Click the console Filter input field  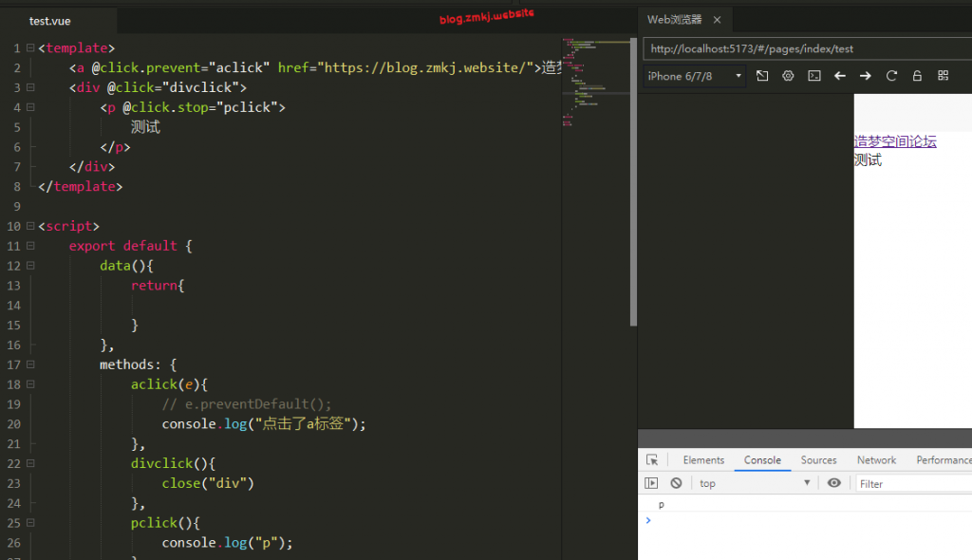tap(911, 483)
